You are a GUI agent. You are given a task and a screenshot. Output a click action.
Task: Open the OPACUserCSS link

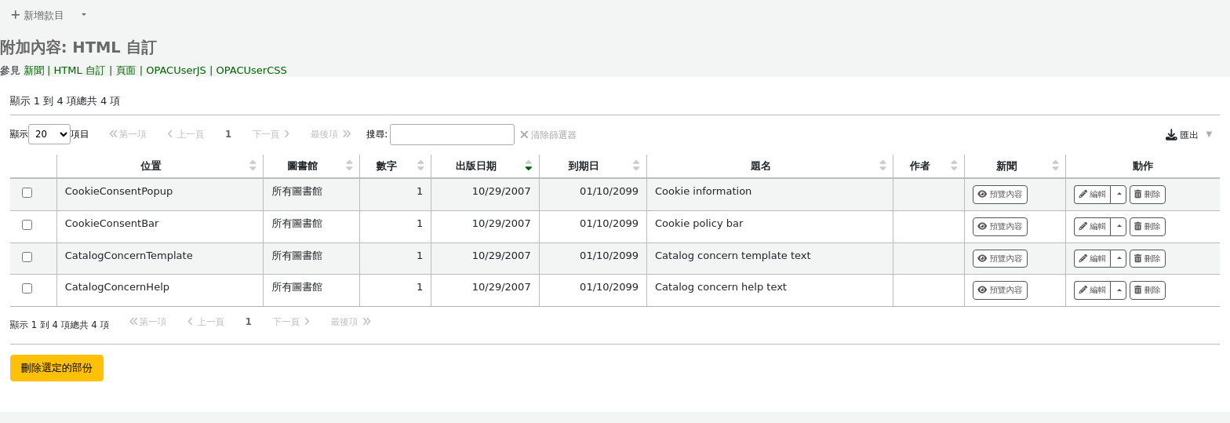(251, 71)
